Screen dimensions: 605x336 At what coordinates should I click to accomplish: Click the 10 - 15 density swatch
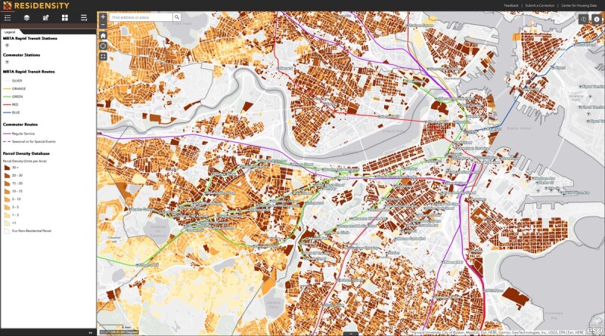point(7,191)
